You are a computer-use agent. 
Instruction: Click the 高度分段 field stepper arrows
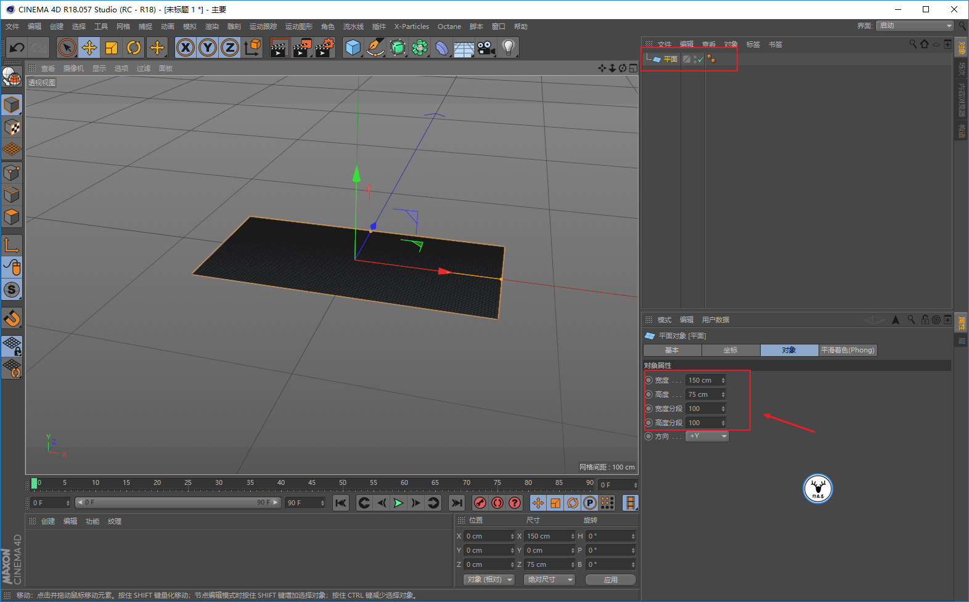[723, 423]
